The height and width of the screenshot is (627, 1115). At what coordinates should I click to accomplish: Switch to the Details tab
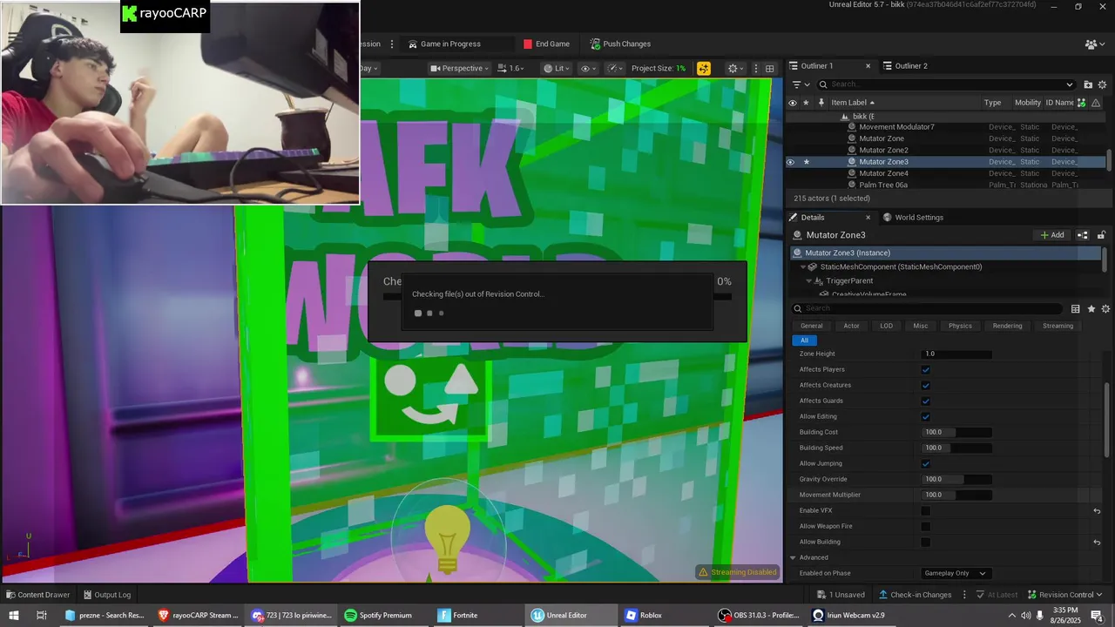pos(812,218)
